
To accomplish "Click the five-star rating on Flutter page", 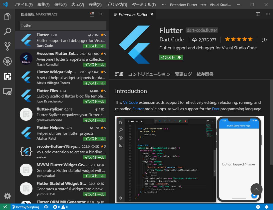I will pos(239,39).
